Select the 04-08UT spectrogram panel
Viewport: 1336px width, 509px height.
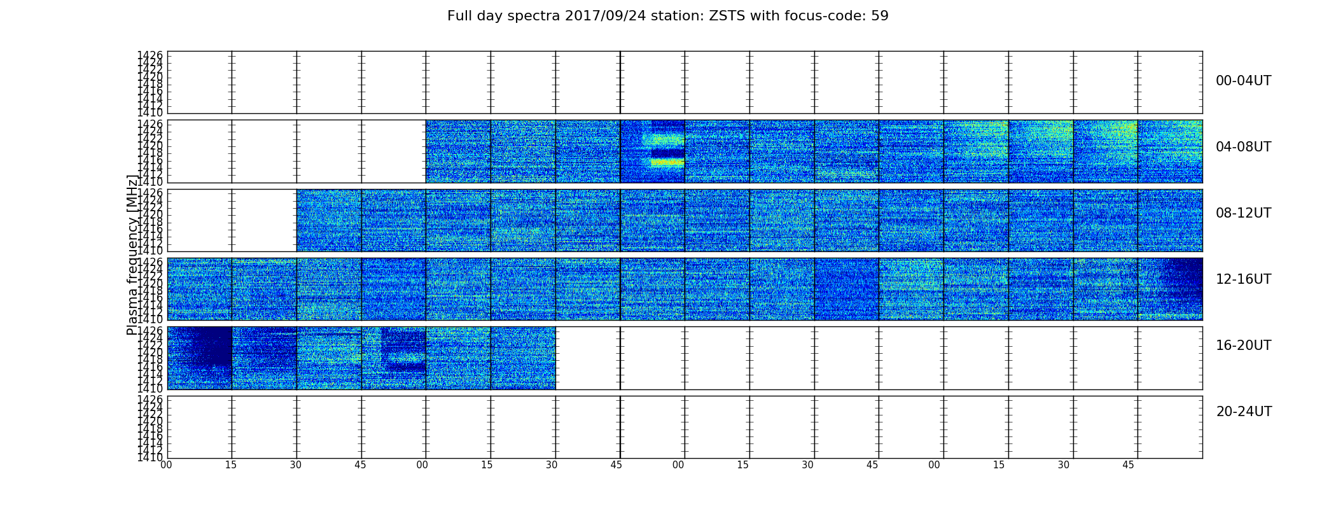pos(685,151)
